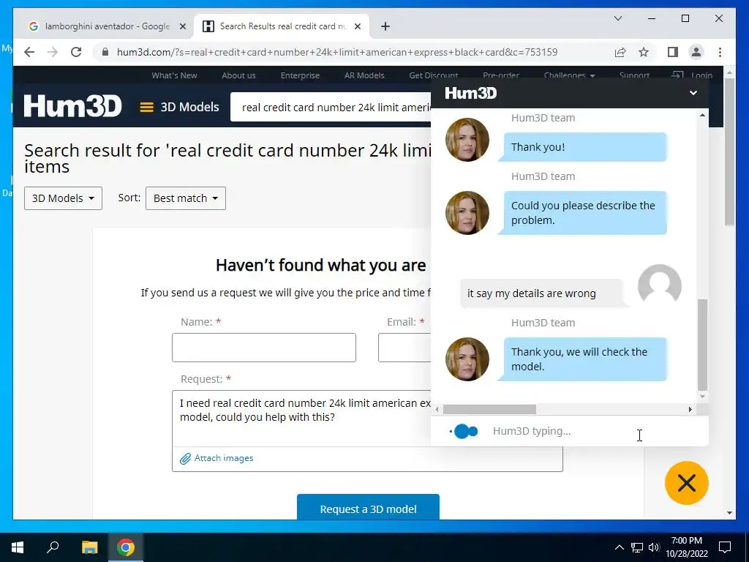
Task: Open the Windows Start menu
Action: click(x=18, y=547)
